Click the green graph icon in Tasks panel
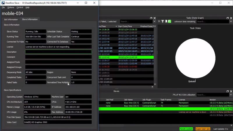This screenshot has height=131, width=233. [170, 22]
